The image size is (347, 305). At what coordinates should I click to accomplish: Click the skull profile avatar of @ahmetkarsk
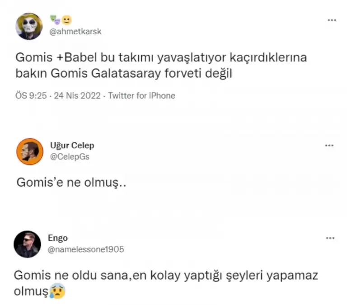pyautogui.click(x=29, y=26)
